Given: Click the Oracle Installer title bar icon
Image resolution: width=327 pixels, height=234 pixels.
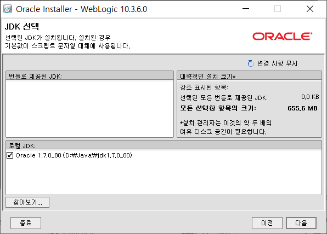Looking at the screenshot, I should 8,9.
